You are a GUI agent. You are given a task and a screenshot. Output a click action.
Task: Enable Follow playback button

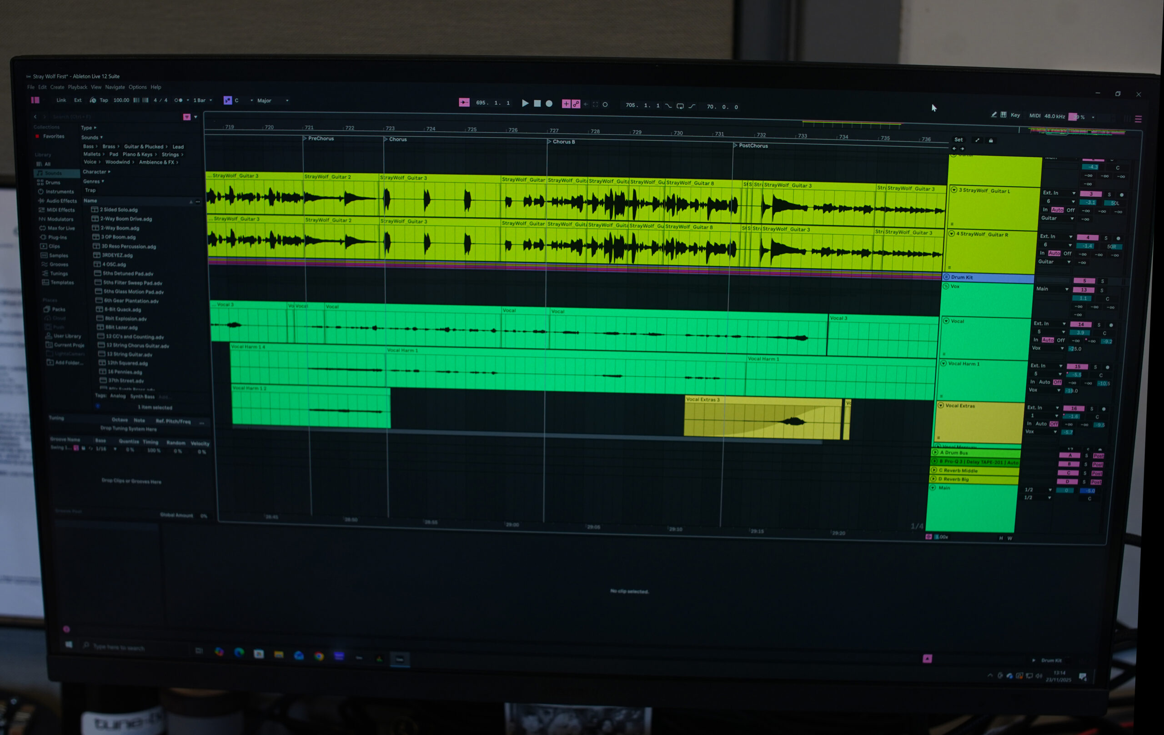[464, 102]
